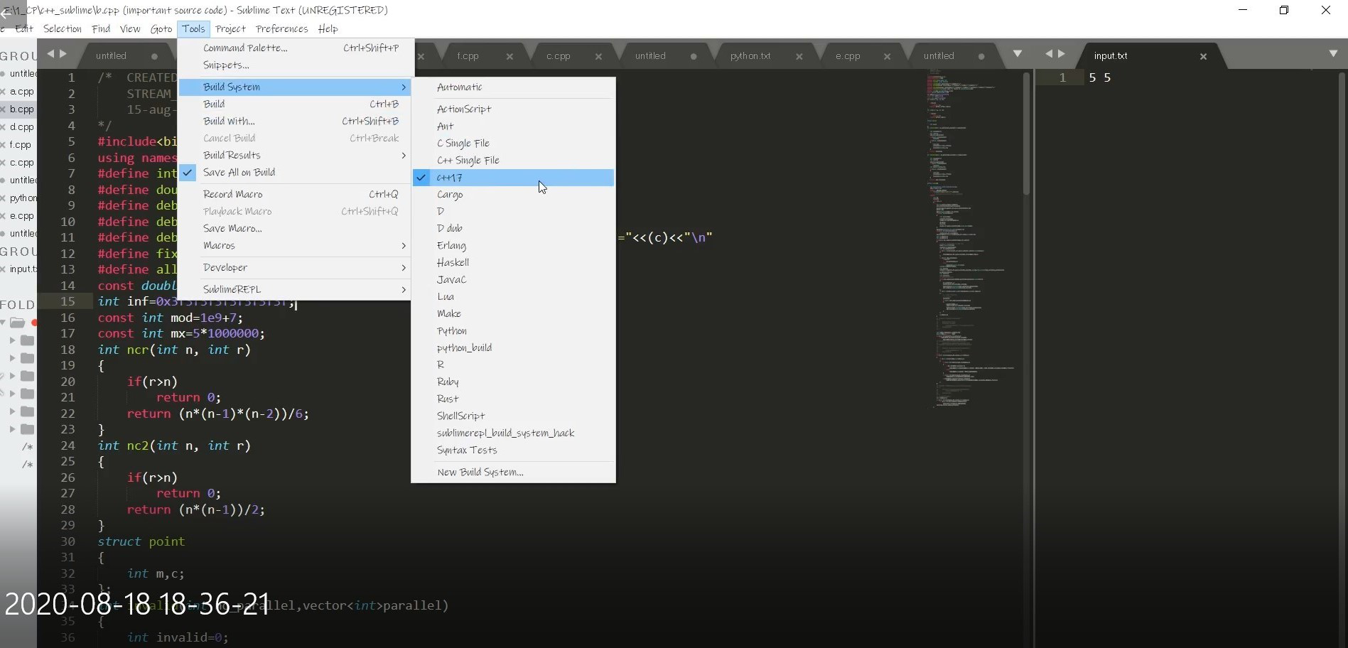Choose Cargo build system

[513, 194]
